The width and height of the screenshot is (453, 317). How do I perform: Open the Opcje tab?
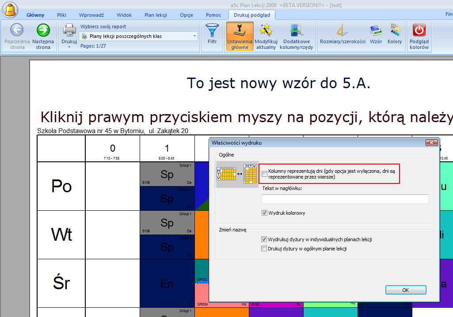(x=187, y=15)
